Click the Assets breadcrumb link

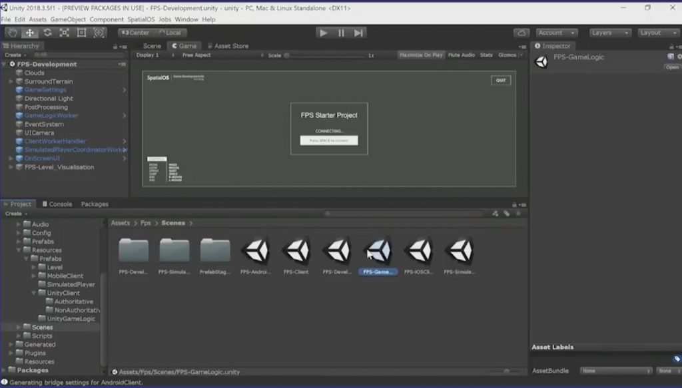click(x=120, y=223)
